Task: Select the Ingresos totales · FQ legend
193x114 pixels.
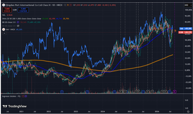Action: tap(11, 96)
